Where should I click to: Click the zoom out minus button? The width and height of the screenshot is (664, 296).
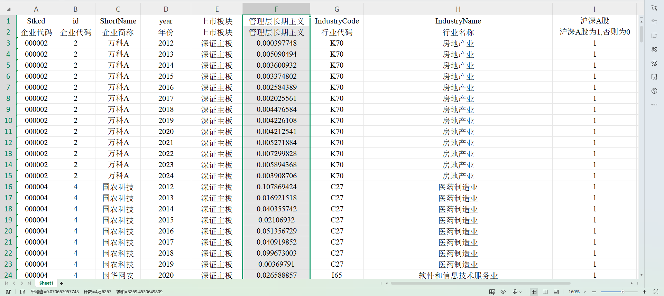594,292
